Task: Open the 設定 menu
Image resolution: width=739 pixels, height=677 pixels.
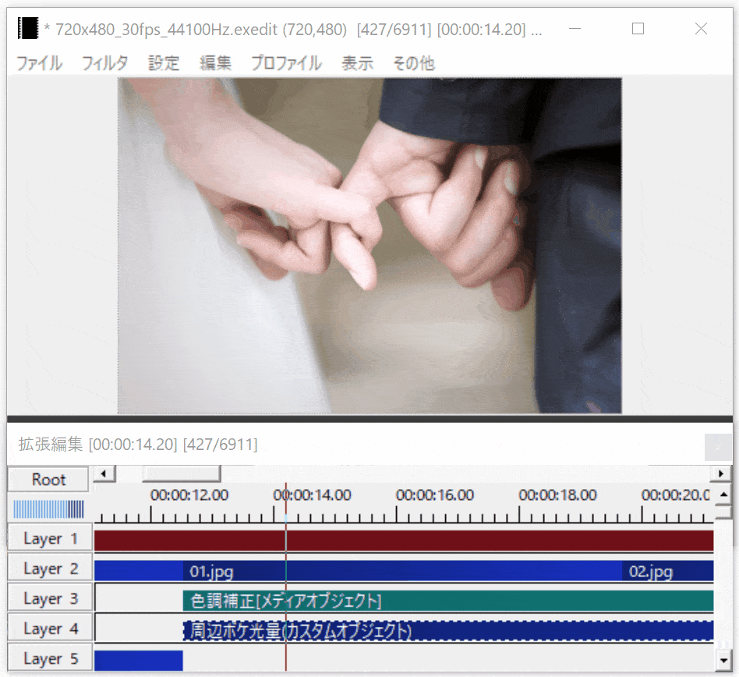Action: (163, 63)
